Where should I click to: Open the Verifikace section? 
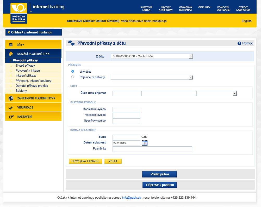coord(33,107)
